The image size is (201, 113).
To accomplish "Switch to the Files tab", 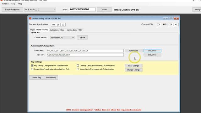I will (62, 30).
